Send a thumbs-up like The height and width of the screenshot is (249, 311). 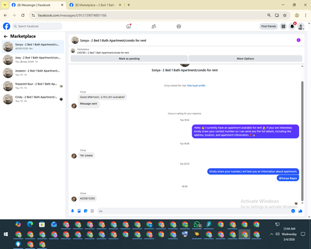coord(300,211)
